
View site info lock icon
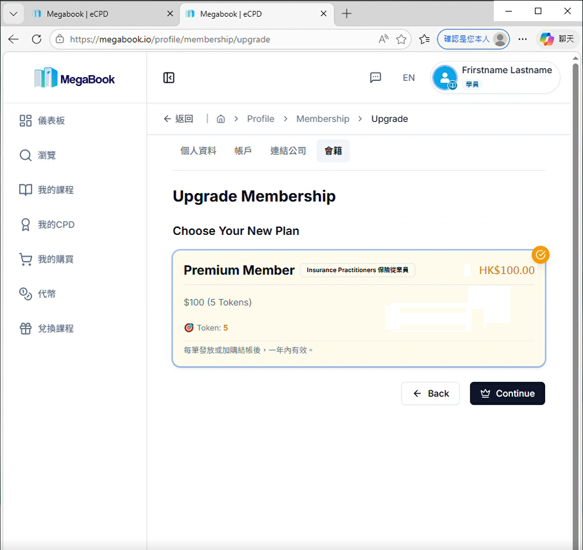tap(60, 39)
